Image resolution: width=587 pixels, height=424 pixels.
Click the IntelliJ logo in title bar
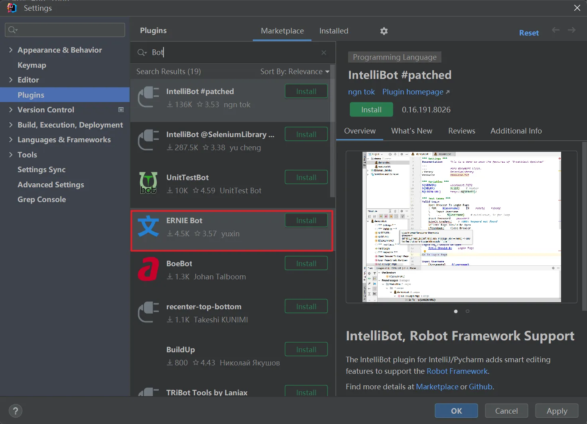pos(12,8)
